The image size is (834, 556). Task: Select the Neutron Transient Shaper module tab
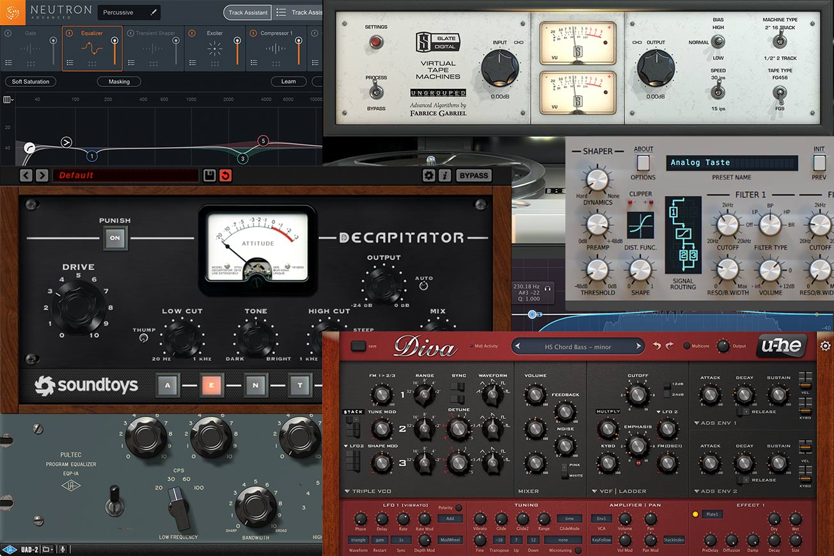coord(153,48)
